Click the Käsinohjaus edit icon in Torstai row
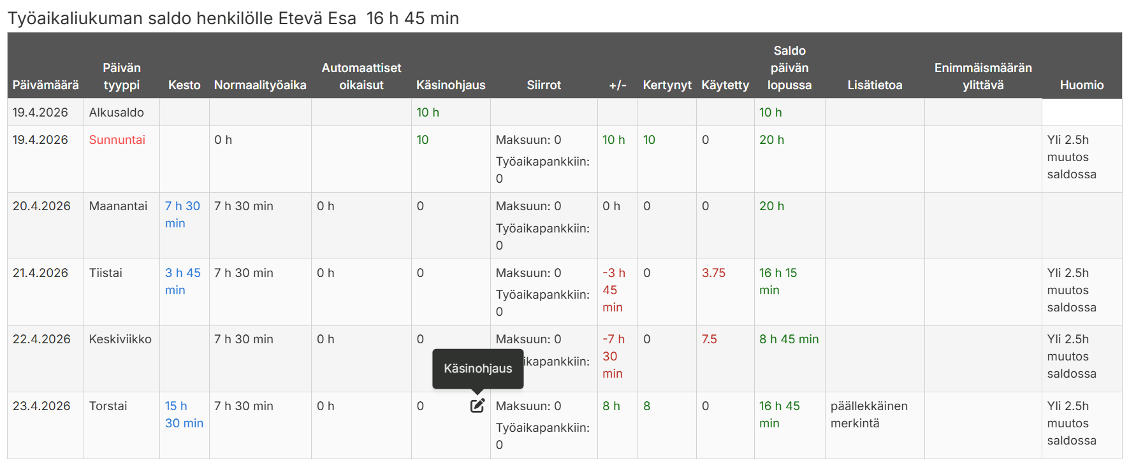This screenshot has height=463, width=1129. [477, 406]
